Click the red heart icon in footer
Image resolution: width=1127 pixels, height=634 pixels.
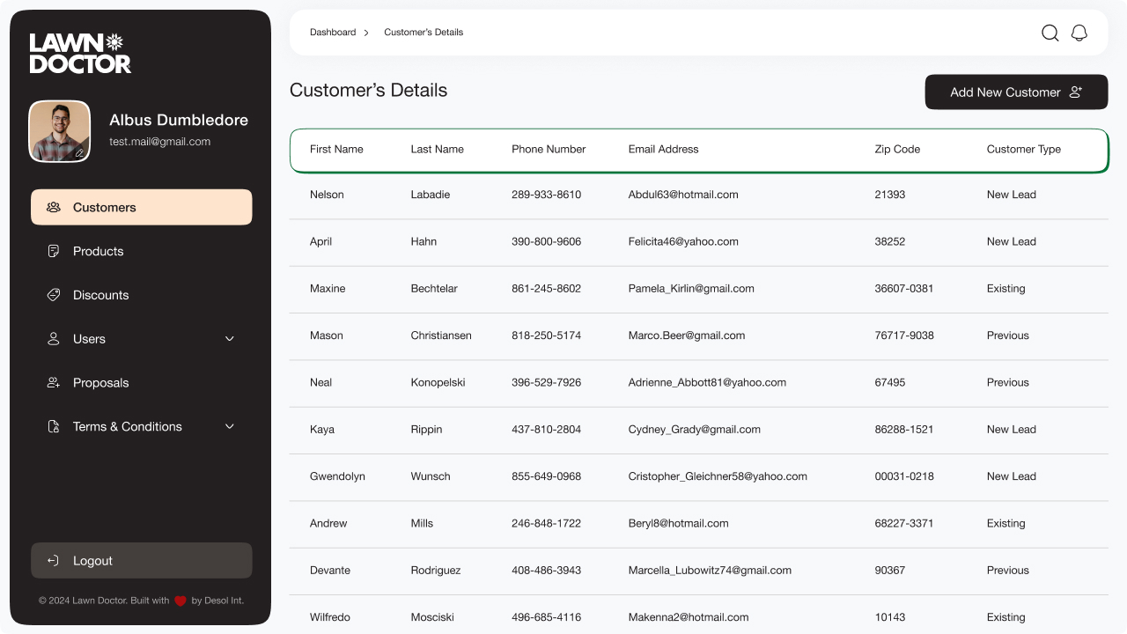click(x=180, y=601)
